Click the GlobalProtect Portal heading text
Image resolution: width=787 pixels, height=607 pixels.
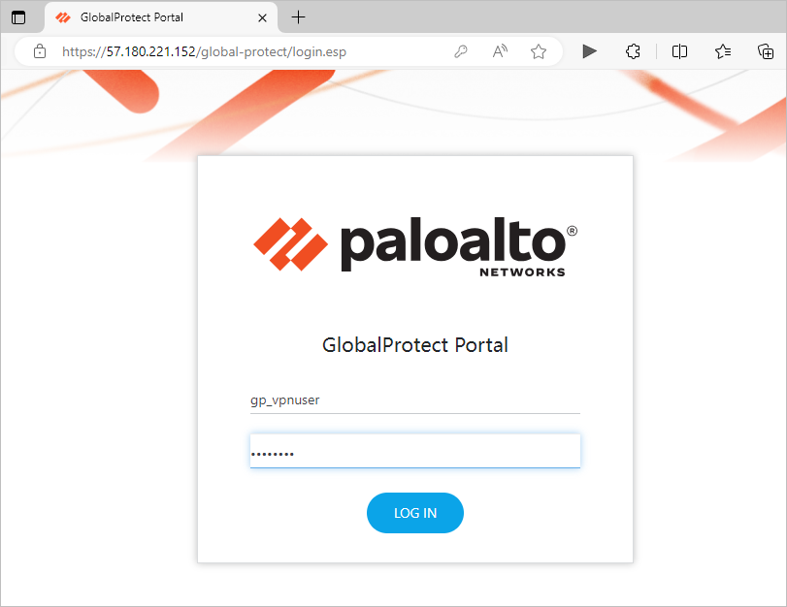(x=415, y=345)
